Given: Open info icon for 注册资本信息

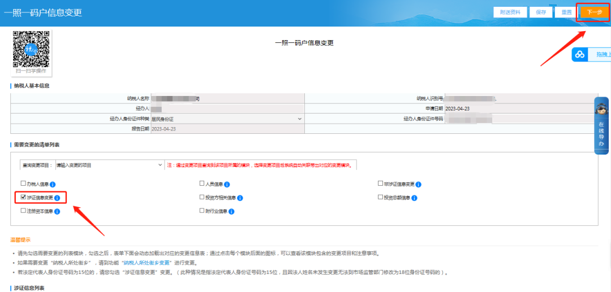Looking at the screenshot, I should point(57,211).
